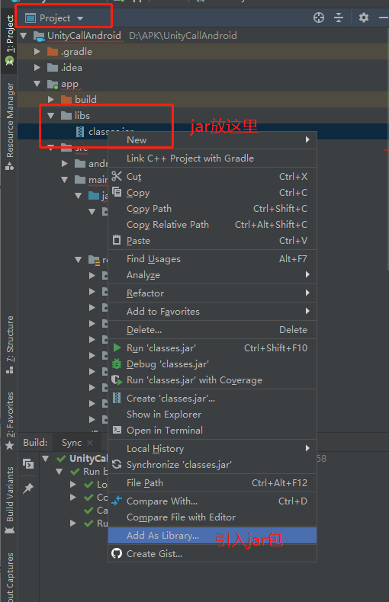Collapse the Run b... build node

tap(59, 472)
